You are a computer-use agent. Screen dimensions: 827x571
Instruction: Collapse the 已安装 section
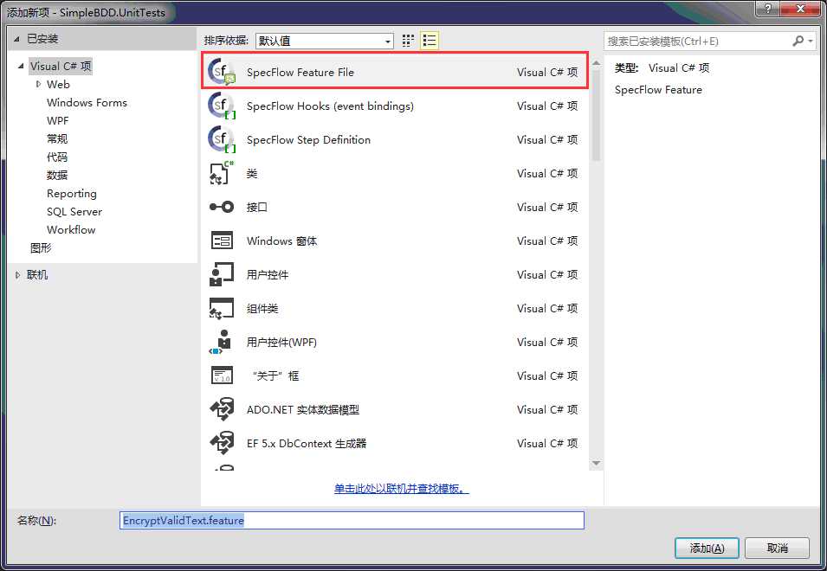pyautogui.click(x=16, y=39)
